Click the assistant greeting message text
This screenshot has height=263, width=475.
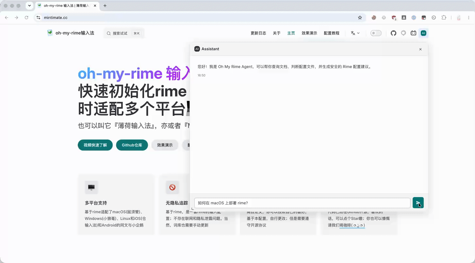pos(285,67)
